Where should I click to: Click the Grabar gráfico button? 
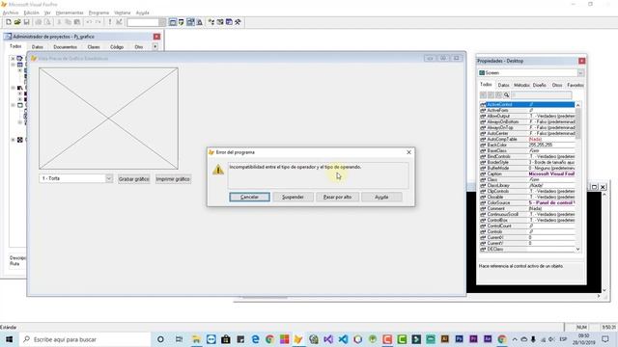pyautogui.click(x=134, y=179)
